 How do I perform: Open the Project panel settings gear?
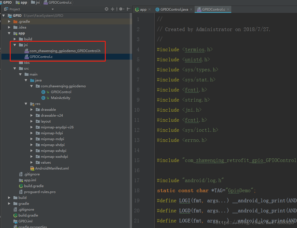point(121,9)
